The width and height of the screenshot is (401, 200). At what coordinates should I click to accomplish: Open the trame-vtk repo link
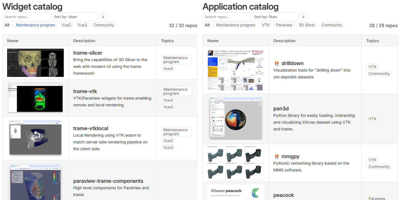[x=85, y=91]
